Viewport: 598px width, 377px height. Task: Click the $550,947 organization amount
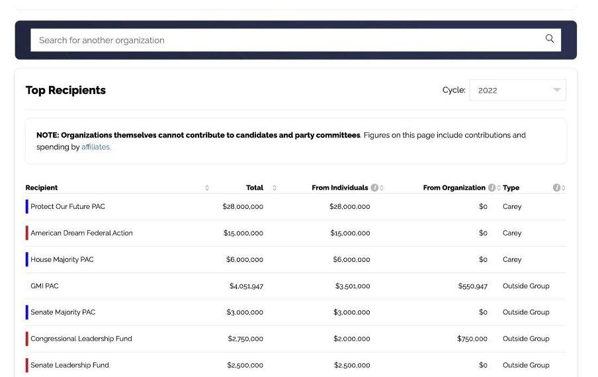click(x=472, y=286)
